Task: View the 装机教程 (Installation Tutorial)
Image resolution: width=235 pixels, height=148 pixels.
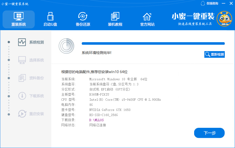Action: click(x=115, y=19)
